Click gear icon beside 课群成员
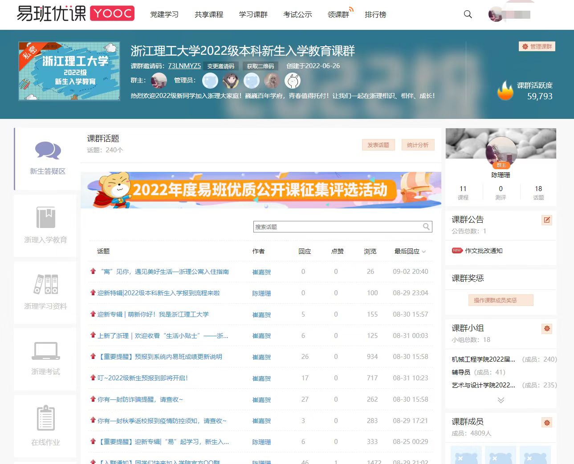This screenshot has height=464, width=574. 547,422
